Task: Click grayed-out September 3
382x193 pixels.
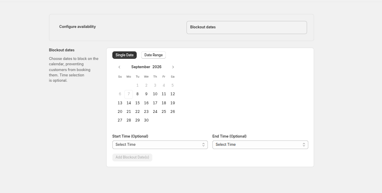Action: tap(155, 85)
